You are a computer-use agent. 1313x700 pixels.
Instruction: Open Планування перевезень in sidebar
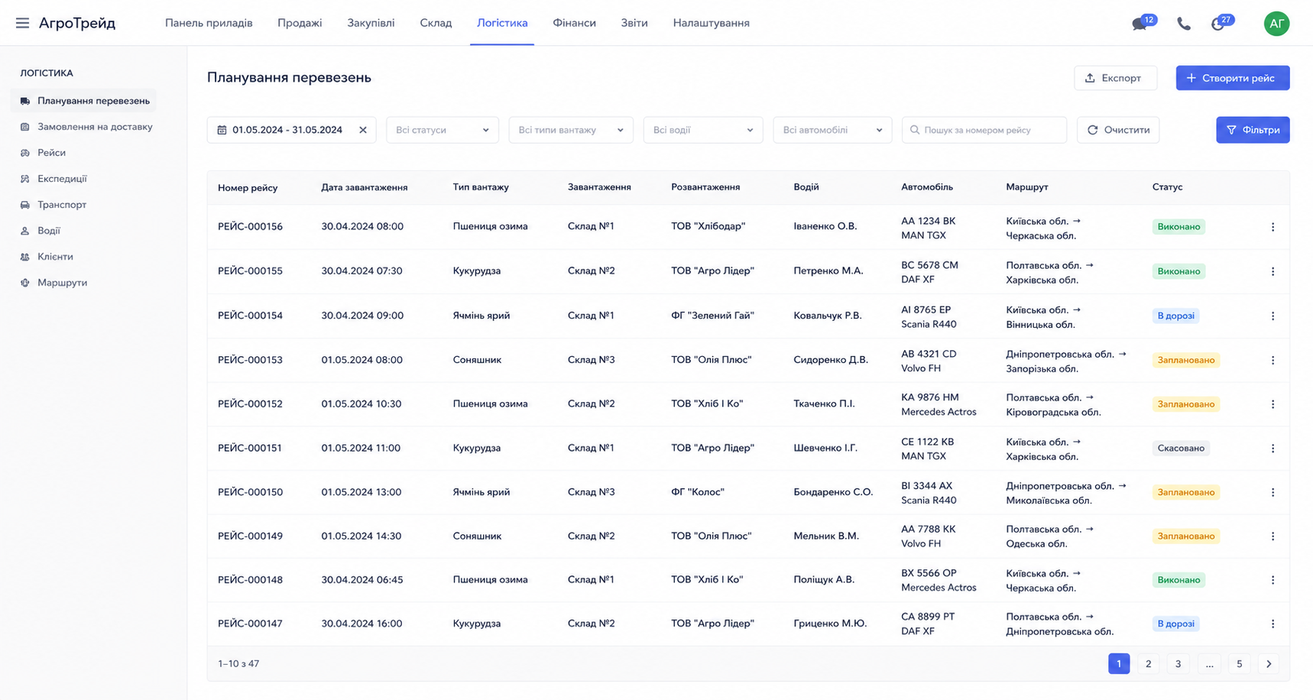(x=83, y=101)
